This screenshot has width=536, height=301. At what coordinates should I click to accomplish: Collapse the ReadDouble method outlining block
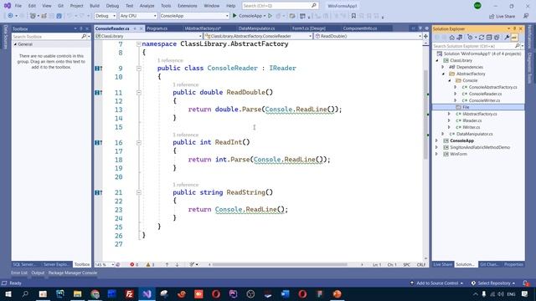point(139,93)
